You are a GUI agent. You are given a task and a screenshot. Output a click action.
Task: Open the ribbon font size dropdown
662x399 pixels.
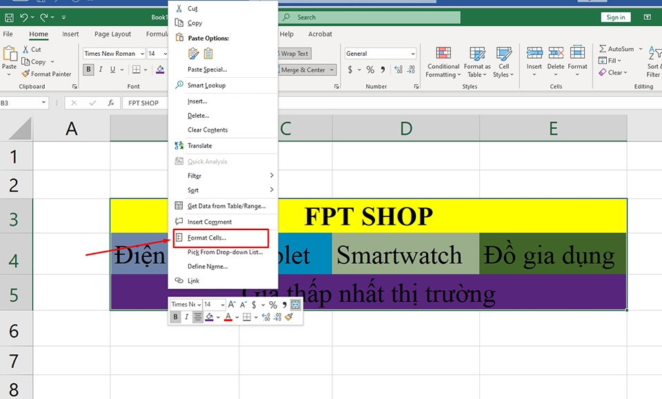(165, 54)
